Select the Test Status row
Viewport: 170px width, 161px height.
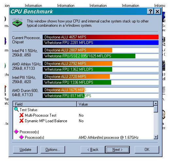pyautogui.click(x=83, y=110)
